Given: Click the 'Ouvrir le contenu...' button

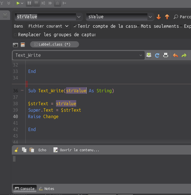Looking at the screenshot, I should 76,150.
